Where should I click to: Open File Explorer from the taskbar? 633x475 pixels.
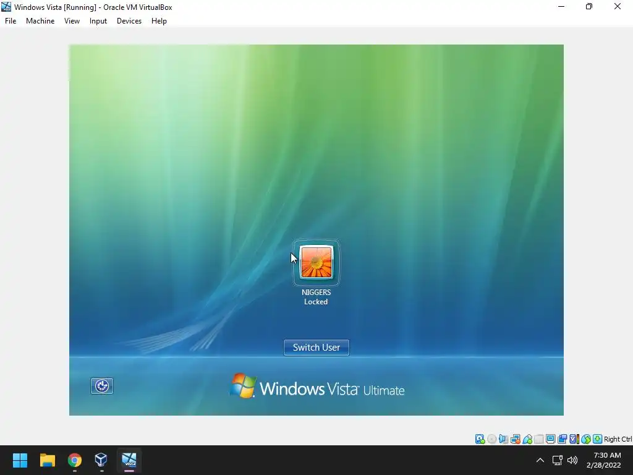pyautogui.click(x=47, y=460)
